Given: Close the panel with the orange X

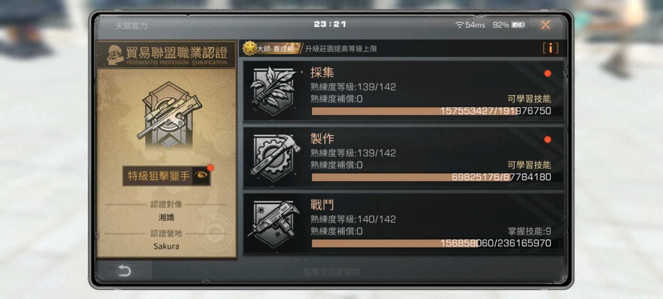Looking at the screenshot, I should pos(545,25).
